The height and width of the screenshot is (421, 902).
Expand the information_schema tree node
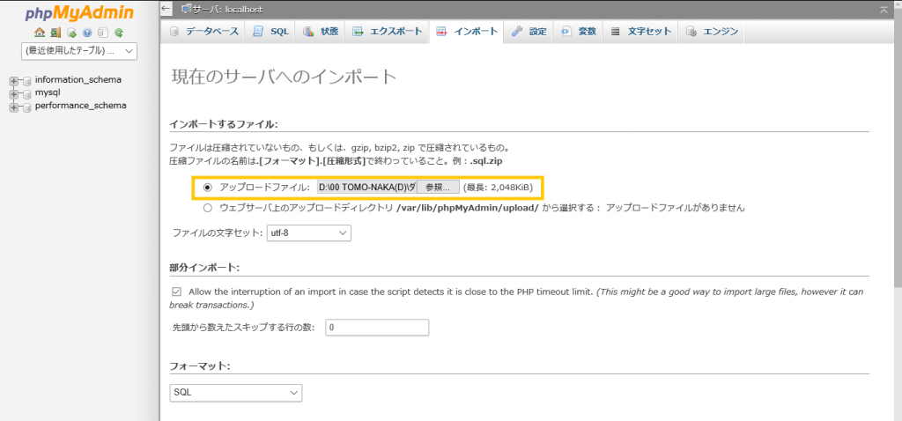pyautogui.click(x=14, y=81)
